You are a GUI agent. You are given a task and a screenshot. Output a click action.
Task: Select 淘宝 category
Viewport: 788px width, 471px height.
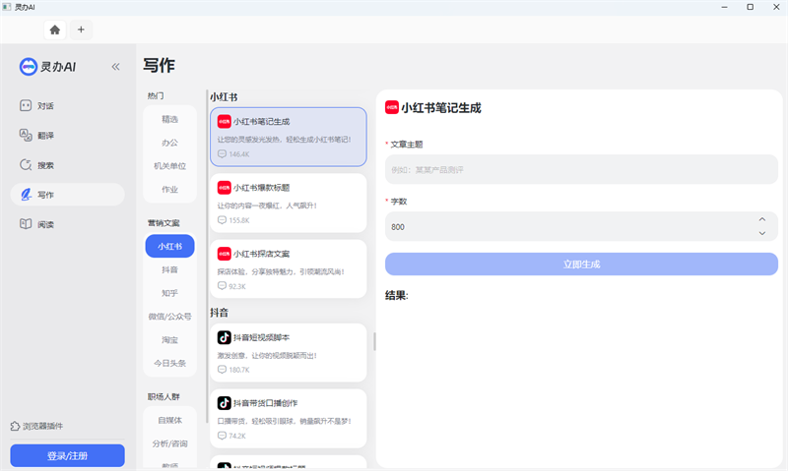point(169,340)
